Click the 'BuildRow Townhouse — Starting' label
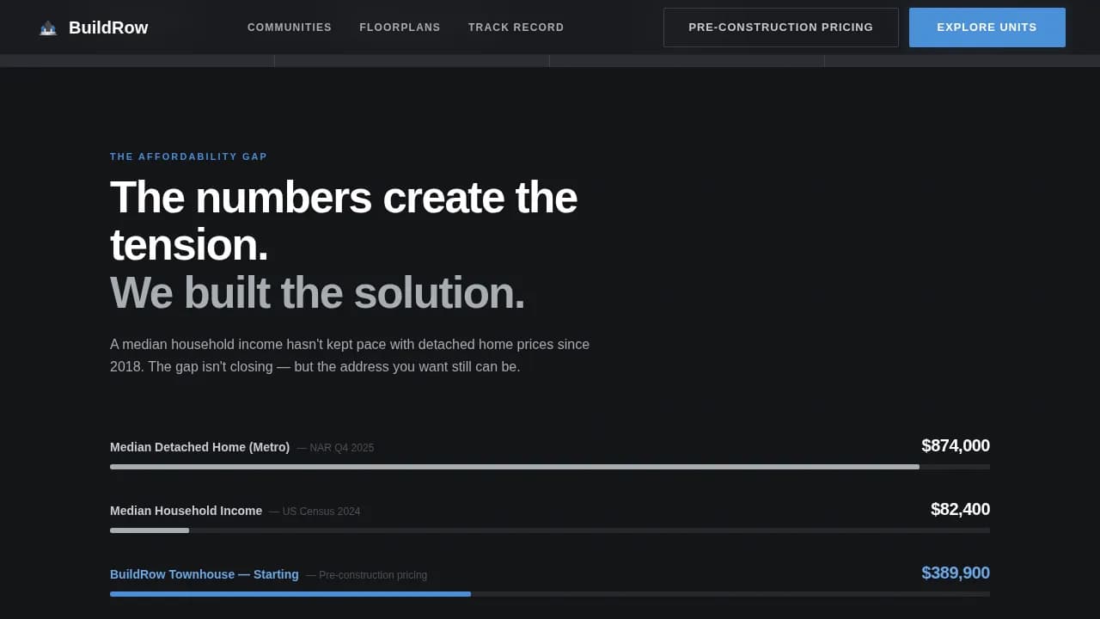This screenshot has height=619, width=1100. click(205, 574)
